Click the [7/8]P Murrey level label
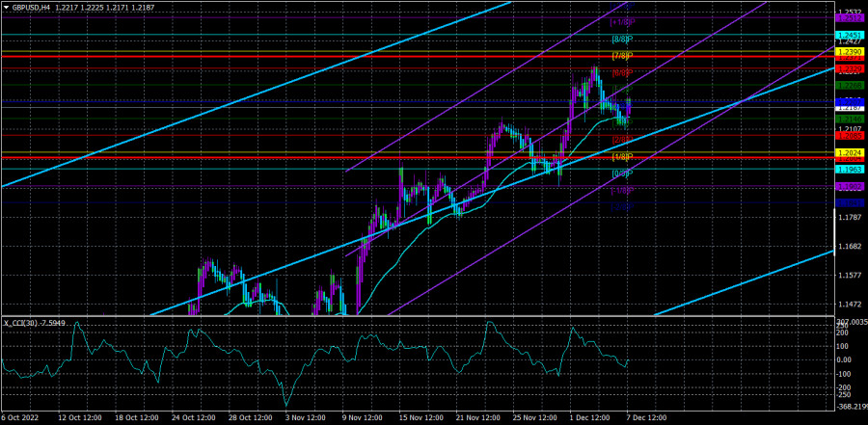 click(621, 56)
